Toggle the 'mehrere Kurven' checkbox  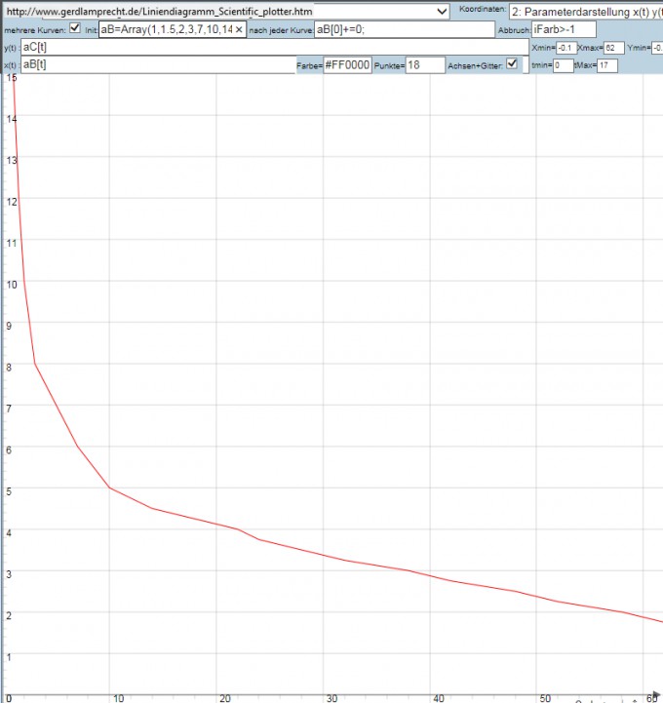(x=75, y=28)
